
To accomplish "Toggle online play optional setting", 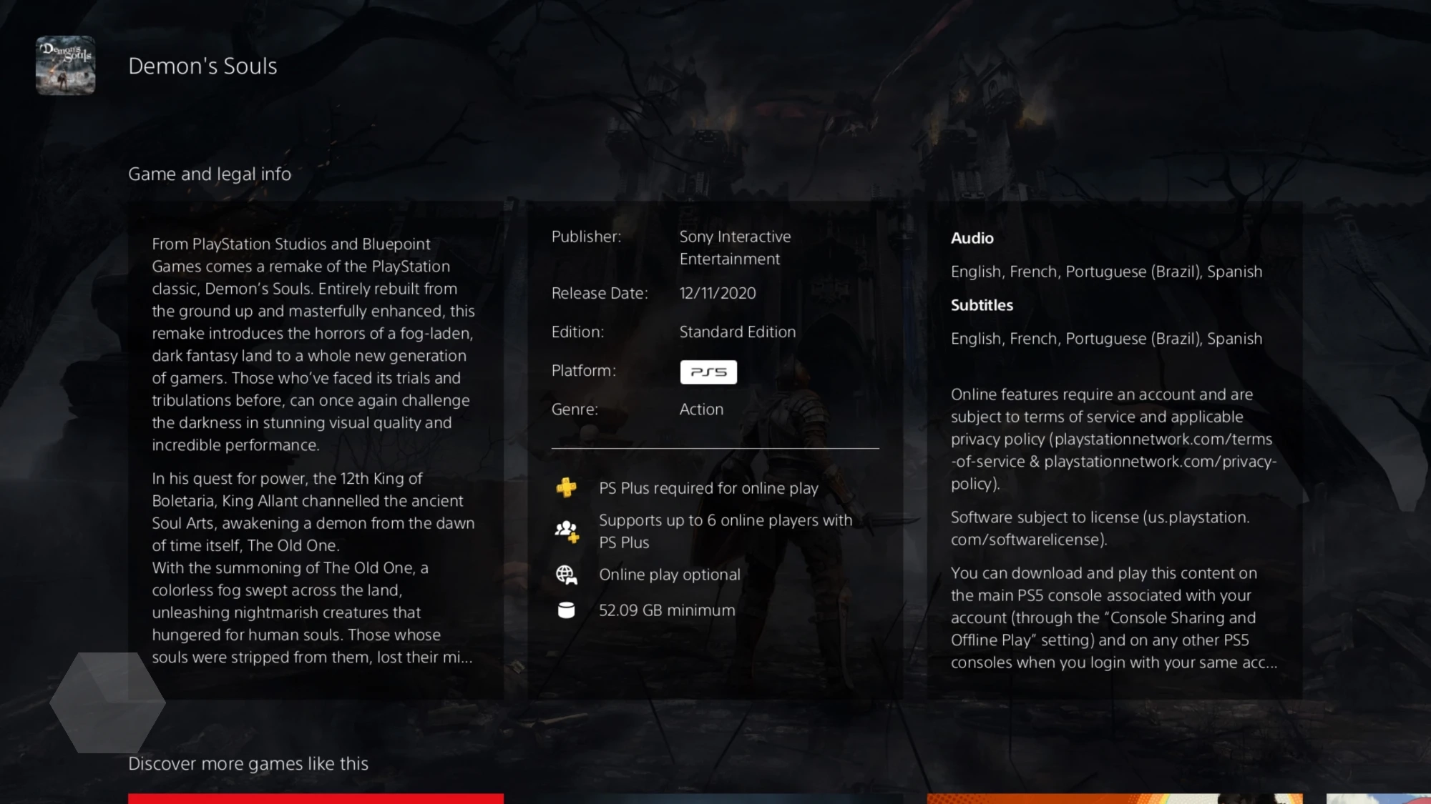I will 668,575.
